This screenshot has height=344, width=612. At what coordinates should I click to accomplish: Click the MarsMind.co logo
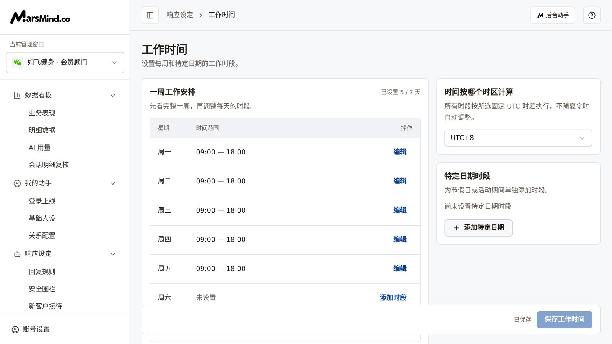(40, 17)
